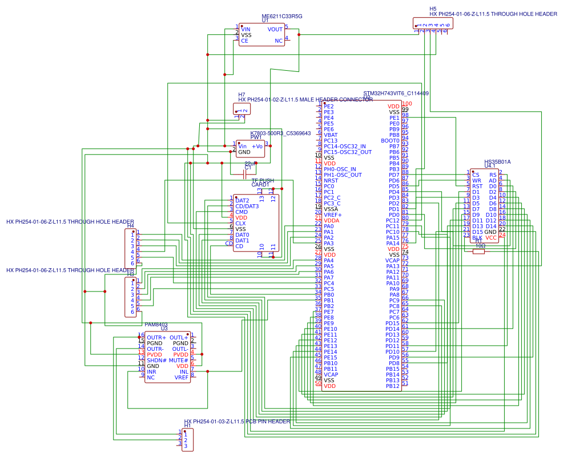Select the INL pin label on PAM8403
Image resolution: width=564 pixels, height=457 pixels.
(x=184, y=372)
